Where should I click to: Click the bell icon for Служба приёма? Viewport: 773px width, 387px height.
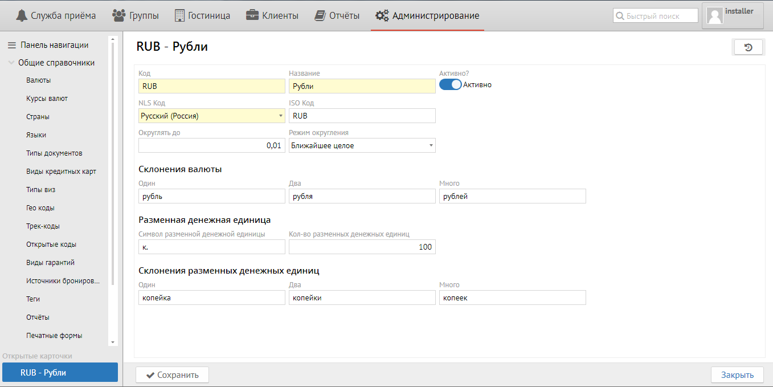pos(22,15)
